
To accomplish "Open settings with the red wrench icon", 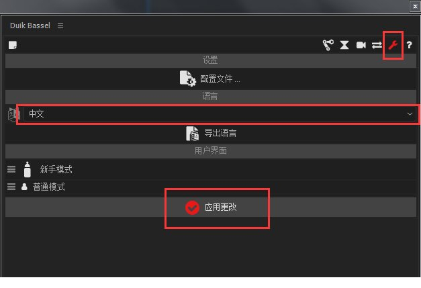I will click(393, 45).
